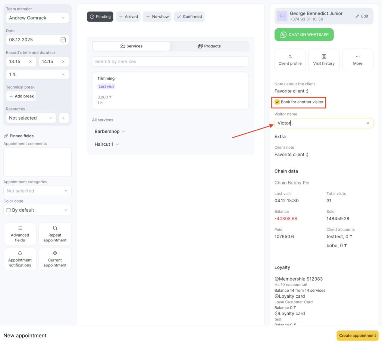Screen dimensions: 382x345
Task: Click the calendar icon in Date field
Action: (x=63, y=40)
